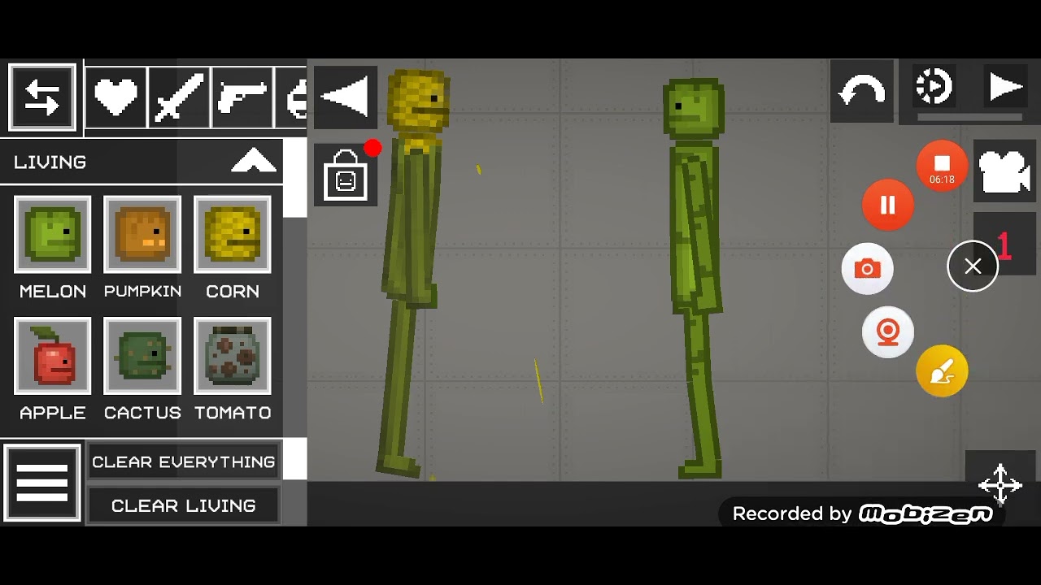The image size is (1041, 585).
Task: Select the Melon character
Action: pos(53,235)
